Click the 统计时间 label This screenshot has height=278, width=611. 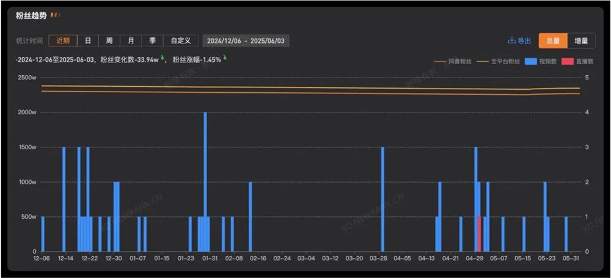pos(29,41)
